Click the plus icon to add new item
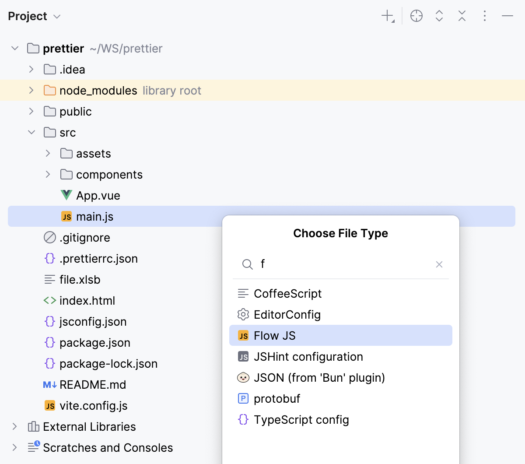525x464 pixels. (x=387, y=16)
